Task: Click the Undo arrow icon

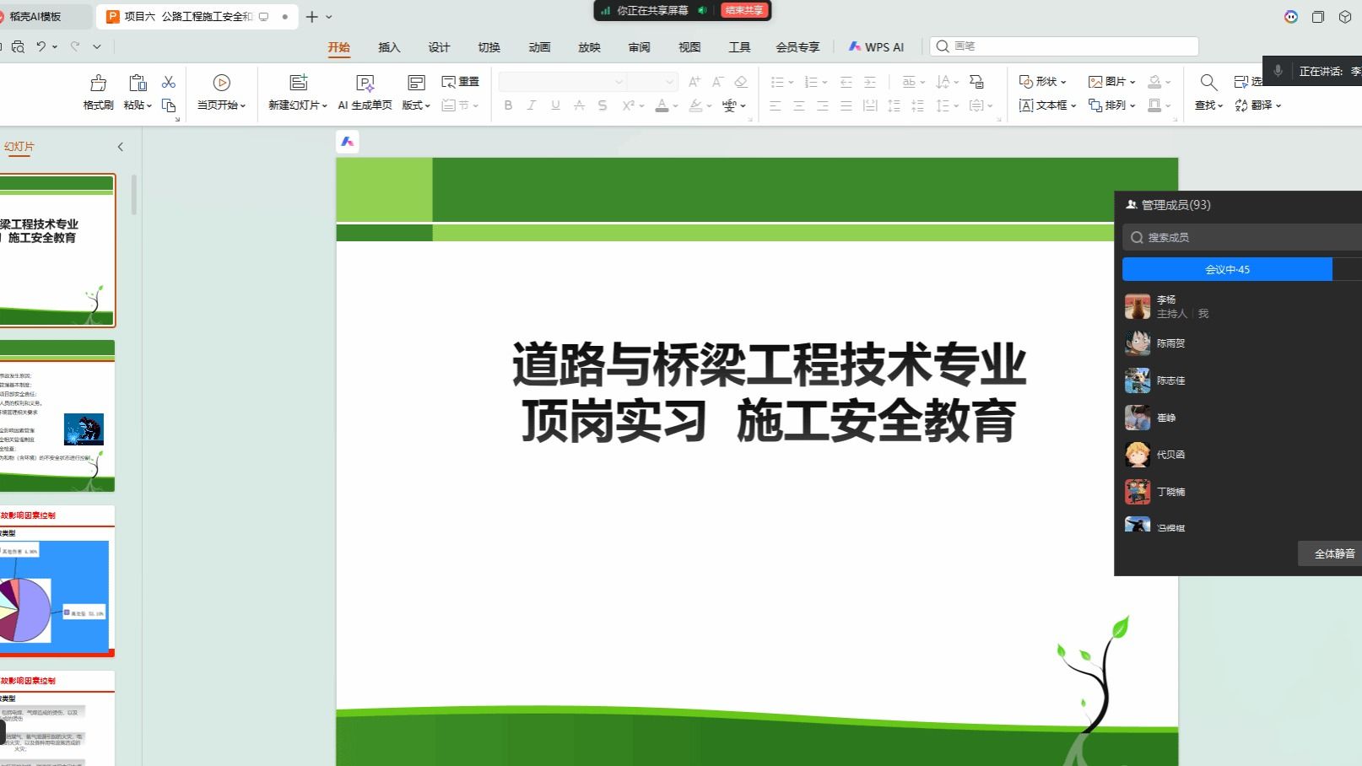Action: tap(41, 46)
